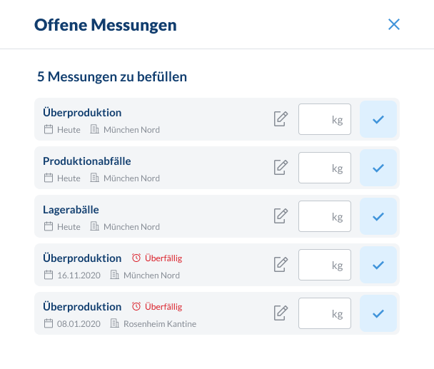434x369 pixels.
Task: Click overdue alarm icon on Rosenheim row
Action: click(x=136, y=306)
